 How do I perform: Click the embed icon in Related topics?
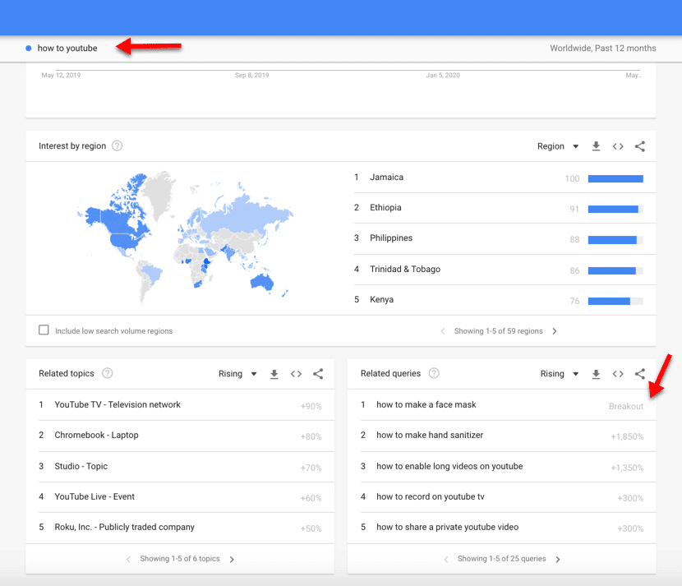[296, 373]
